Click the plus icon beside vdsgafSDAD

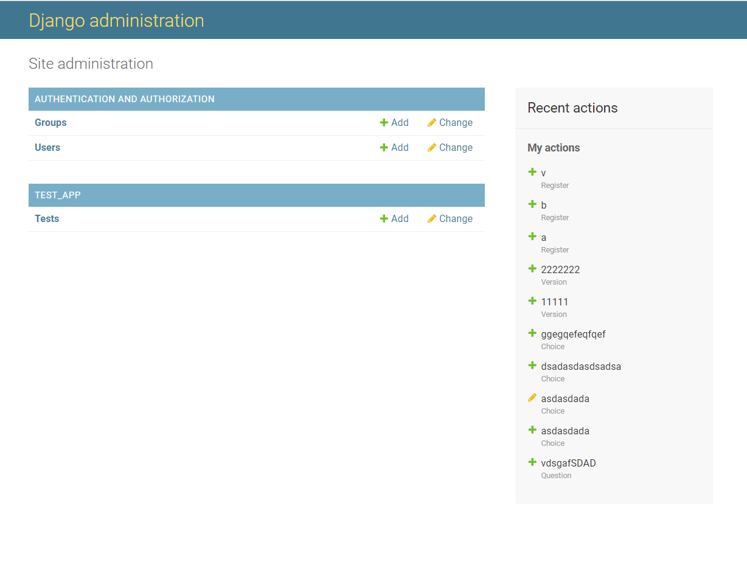tap(532, 462)
